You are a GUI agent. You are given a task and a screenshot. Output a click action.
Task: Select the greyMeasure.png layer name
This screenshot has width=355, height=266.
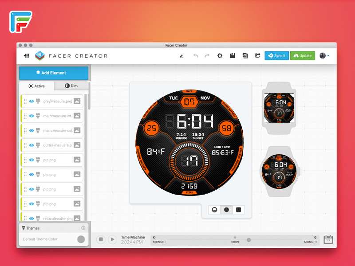click(x=58, y=102)
